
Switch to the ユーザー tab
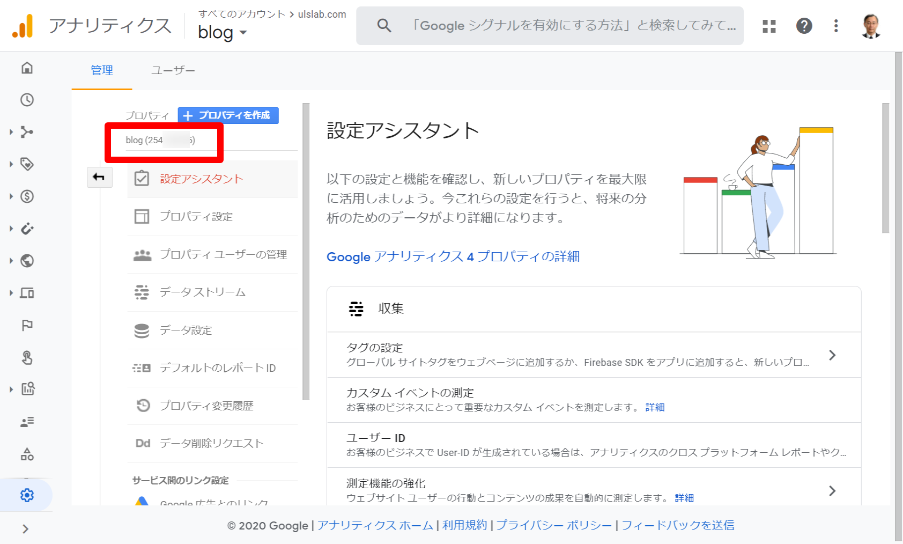173,70
